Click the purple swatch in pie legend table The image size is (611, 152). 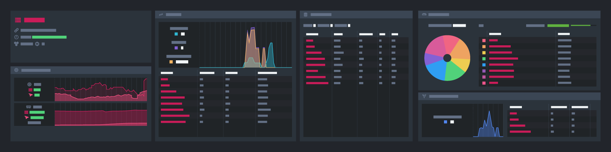click(x=484, y=71)
